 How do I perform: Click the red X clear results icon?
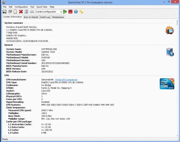coord(21,12)
